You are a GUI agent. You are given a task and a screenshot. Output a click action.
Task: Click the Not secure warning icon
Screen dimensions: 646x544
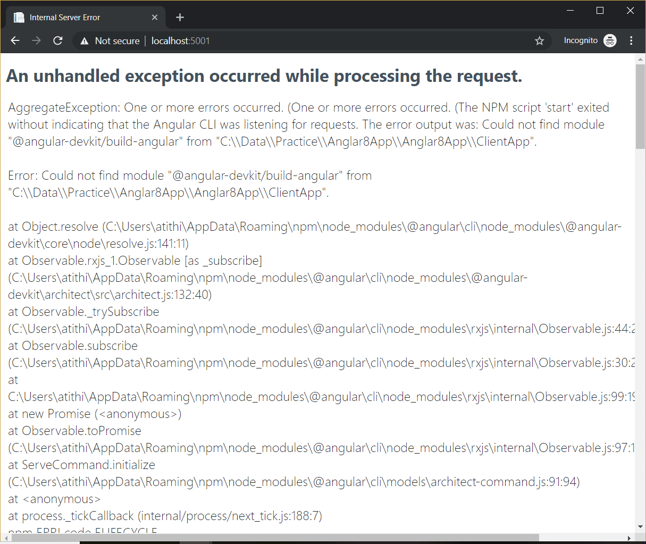coord(85,40)
